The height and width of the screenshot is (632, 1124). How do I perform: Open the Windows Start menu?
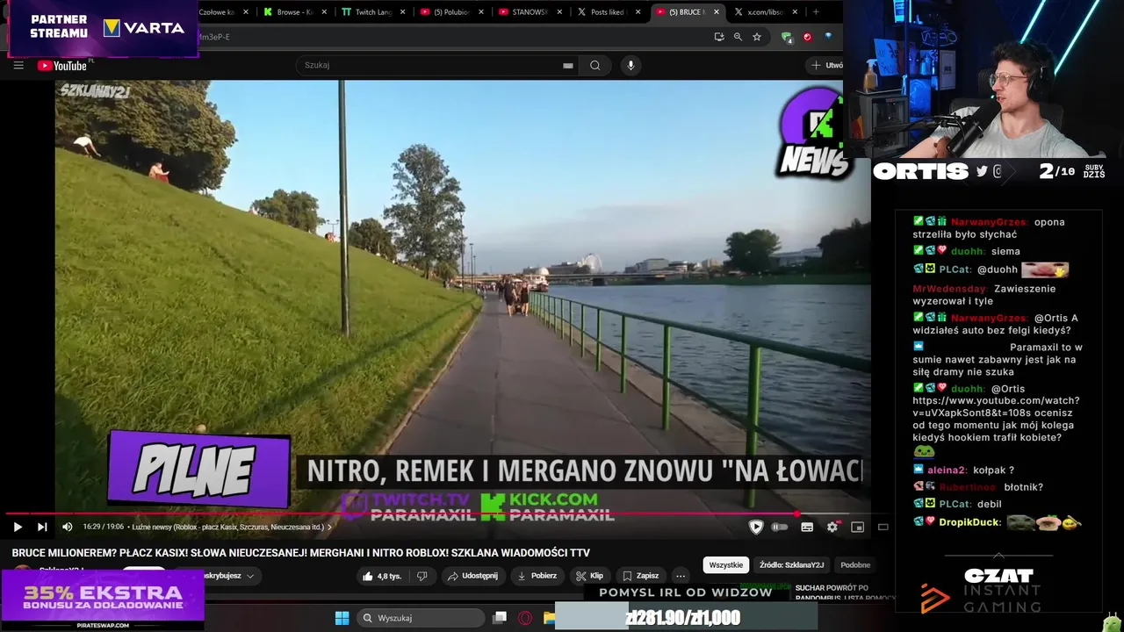click(342, 618)
